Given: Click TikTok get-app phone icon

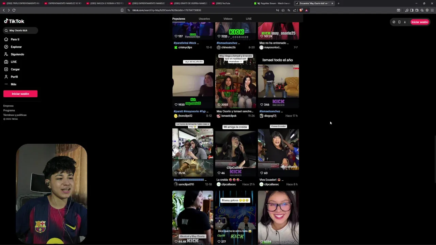Looking at the screenshot, I should (399, 22).
